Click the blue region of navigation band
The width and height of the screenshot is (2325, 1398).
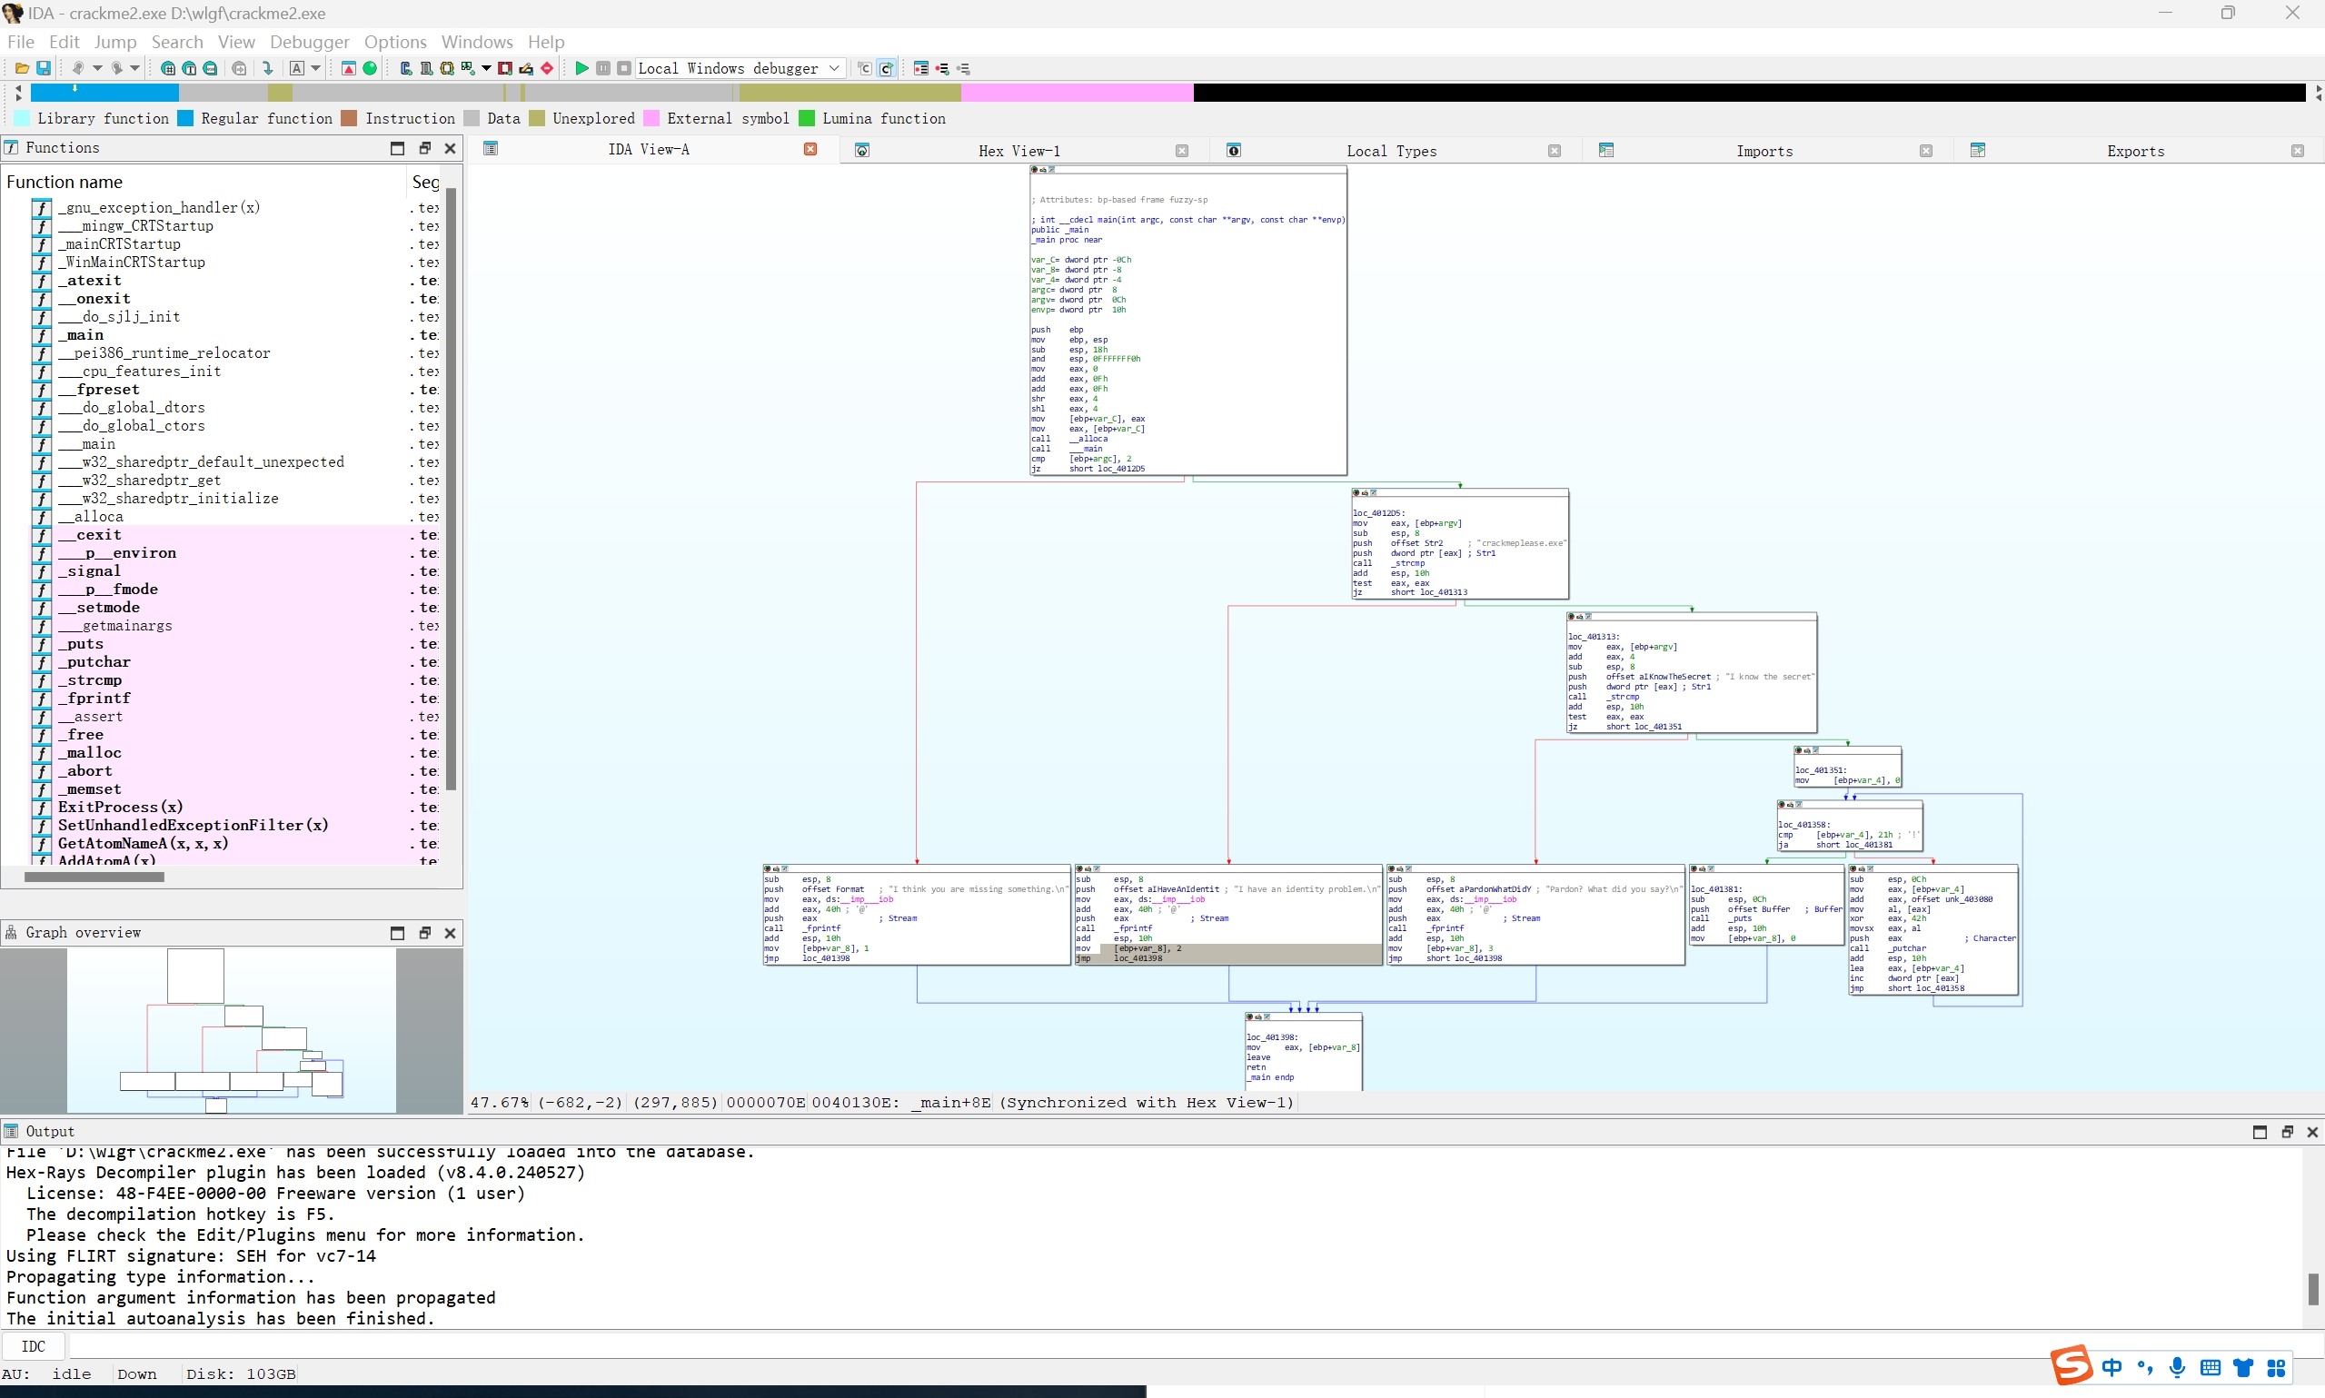coord(104,93)
